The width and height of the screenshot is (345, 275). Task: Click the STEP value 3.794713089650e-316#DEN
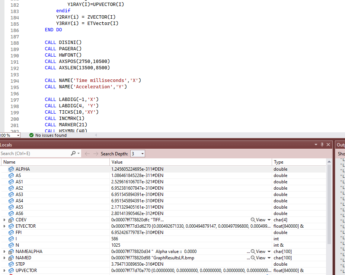point(137,264)
